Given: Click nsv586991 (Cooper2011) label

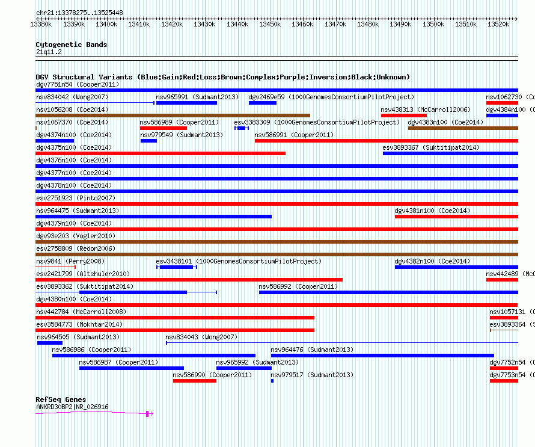Looking at the screenshot, I should point(294,135).
